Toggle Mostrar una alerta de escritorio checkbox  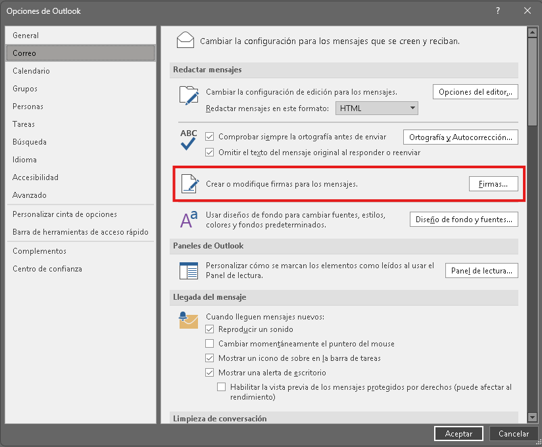209,373
